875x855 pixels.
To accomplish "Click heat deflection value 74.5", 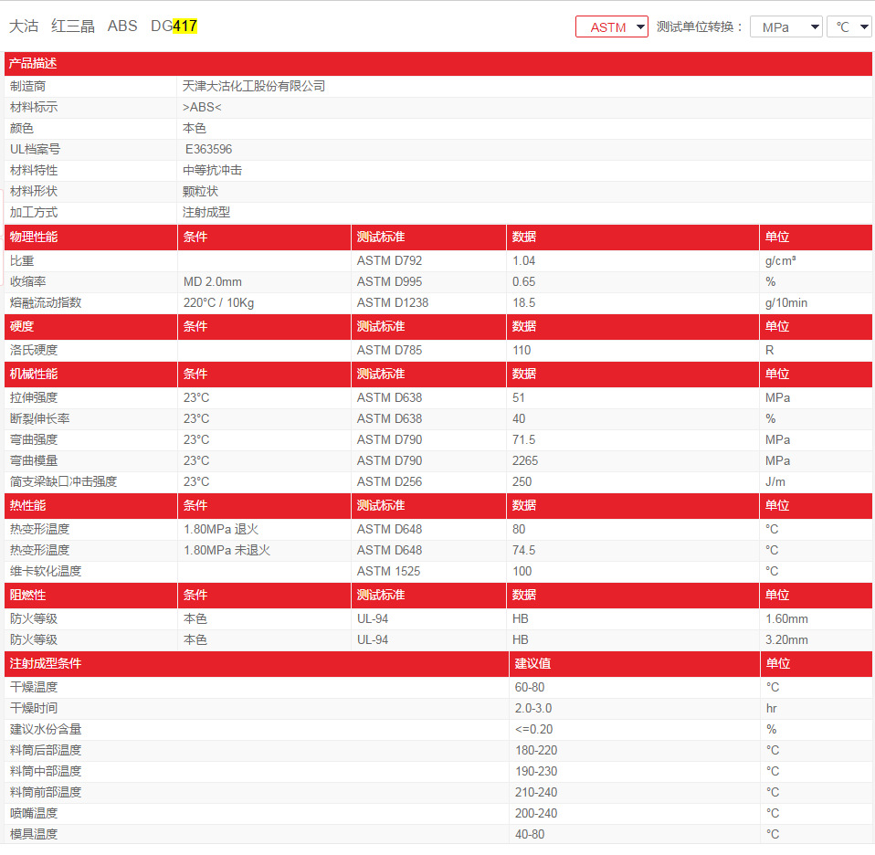I will pyautogui.click(x=523, y=550).
